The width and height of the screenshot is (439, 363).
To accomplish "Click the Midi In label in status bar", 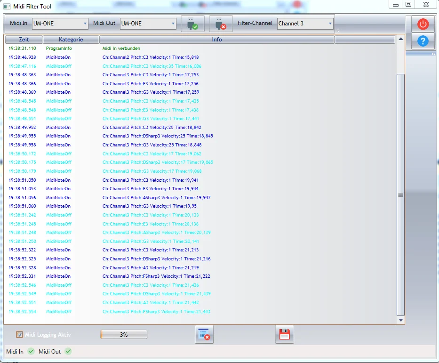I will [15, 352].
